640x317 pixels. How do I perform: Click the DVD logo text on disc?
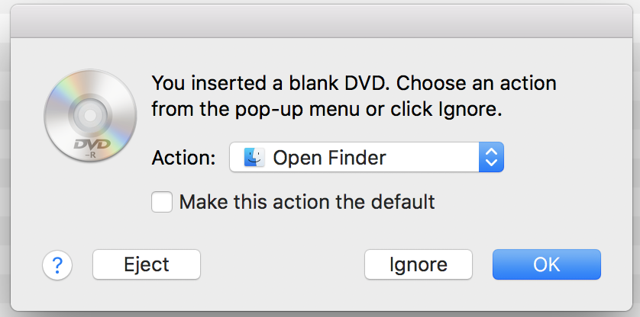pyautogui.click(x=92, y=144)
